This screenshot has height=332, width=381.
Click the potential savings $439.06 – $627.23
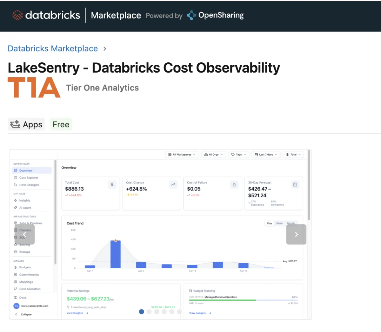[x=88, y=299]
